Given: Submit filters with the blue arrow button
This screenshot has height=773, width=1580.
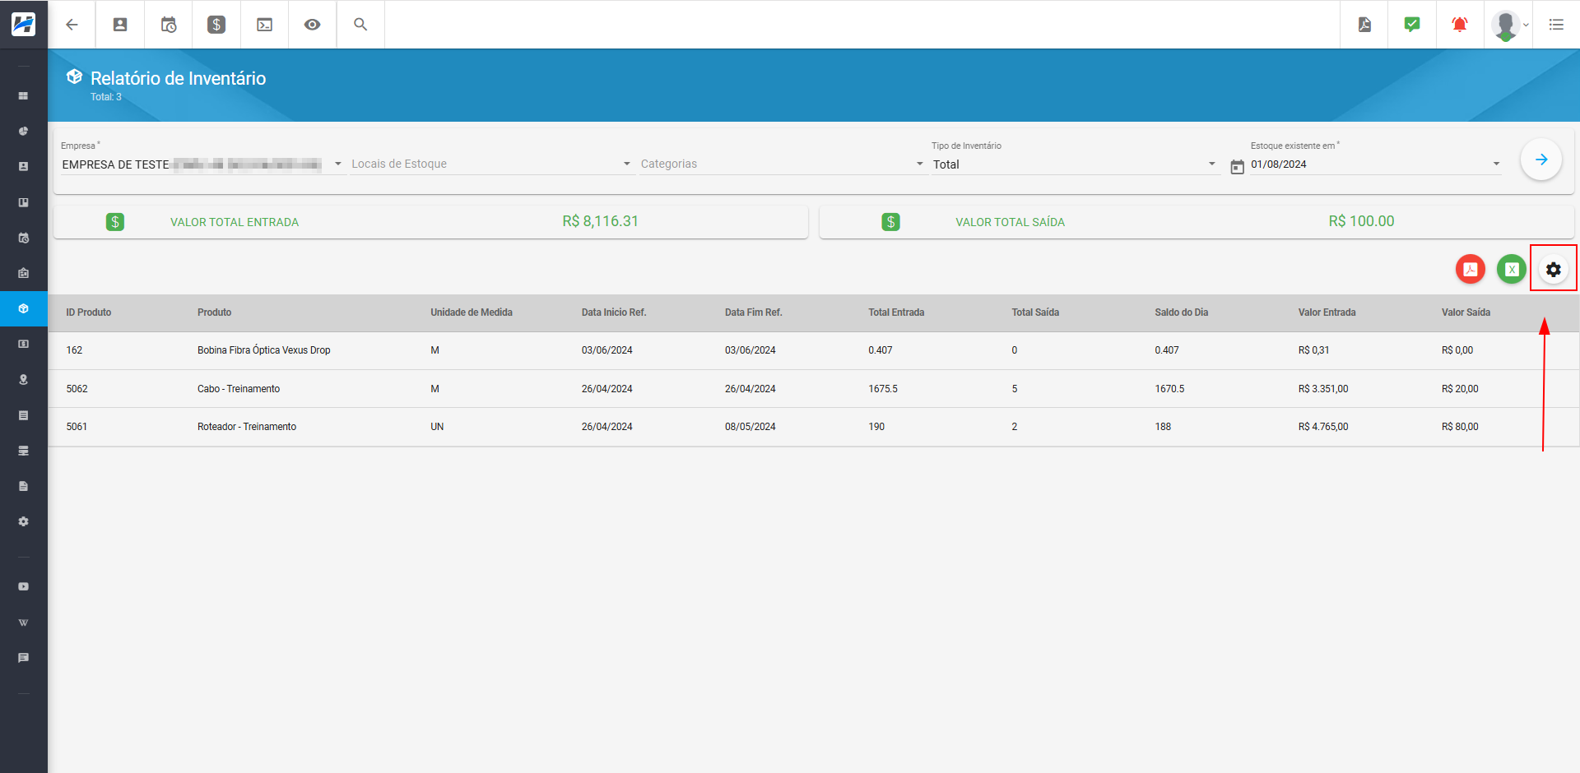Looking at the screenshot, I should [x=1541, y=160].
